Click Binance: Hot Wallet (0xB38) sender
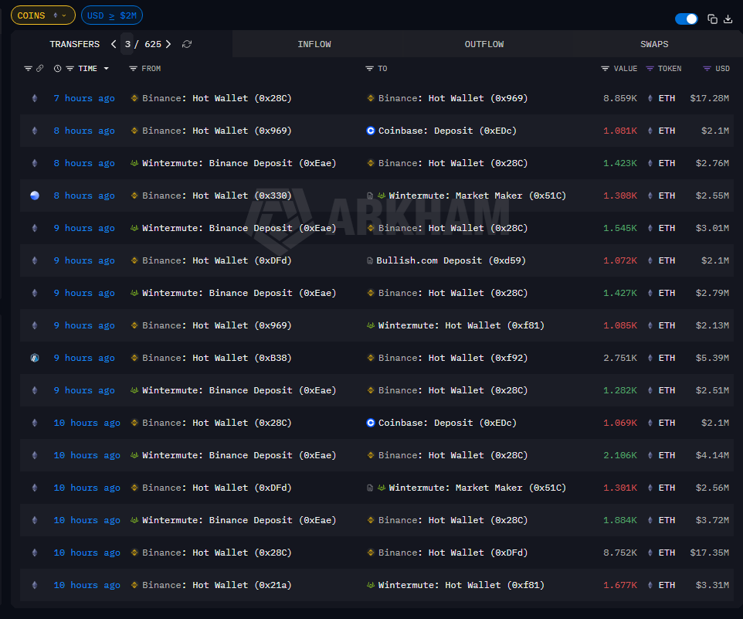 (x=217, y=358)
